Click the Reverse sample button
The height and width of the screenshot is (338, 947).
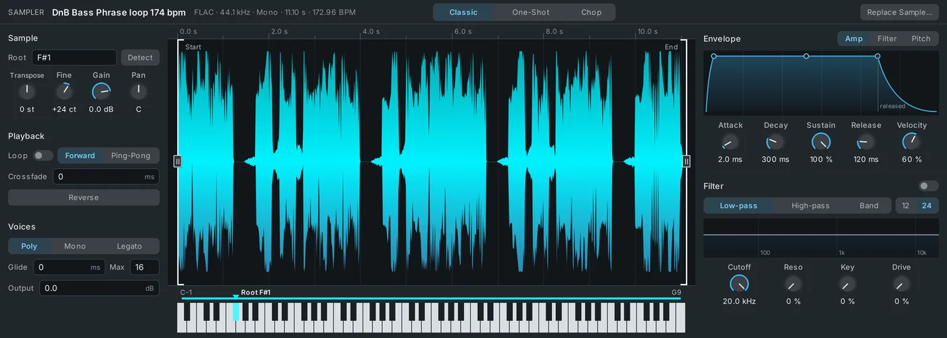[84, 197]
